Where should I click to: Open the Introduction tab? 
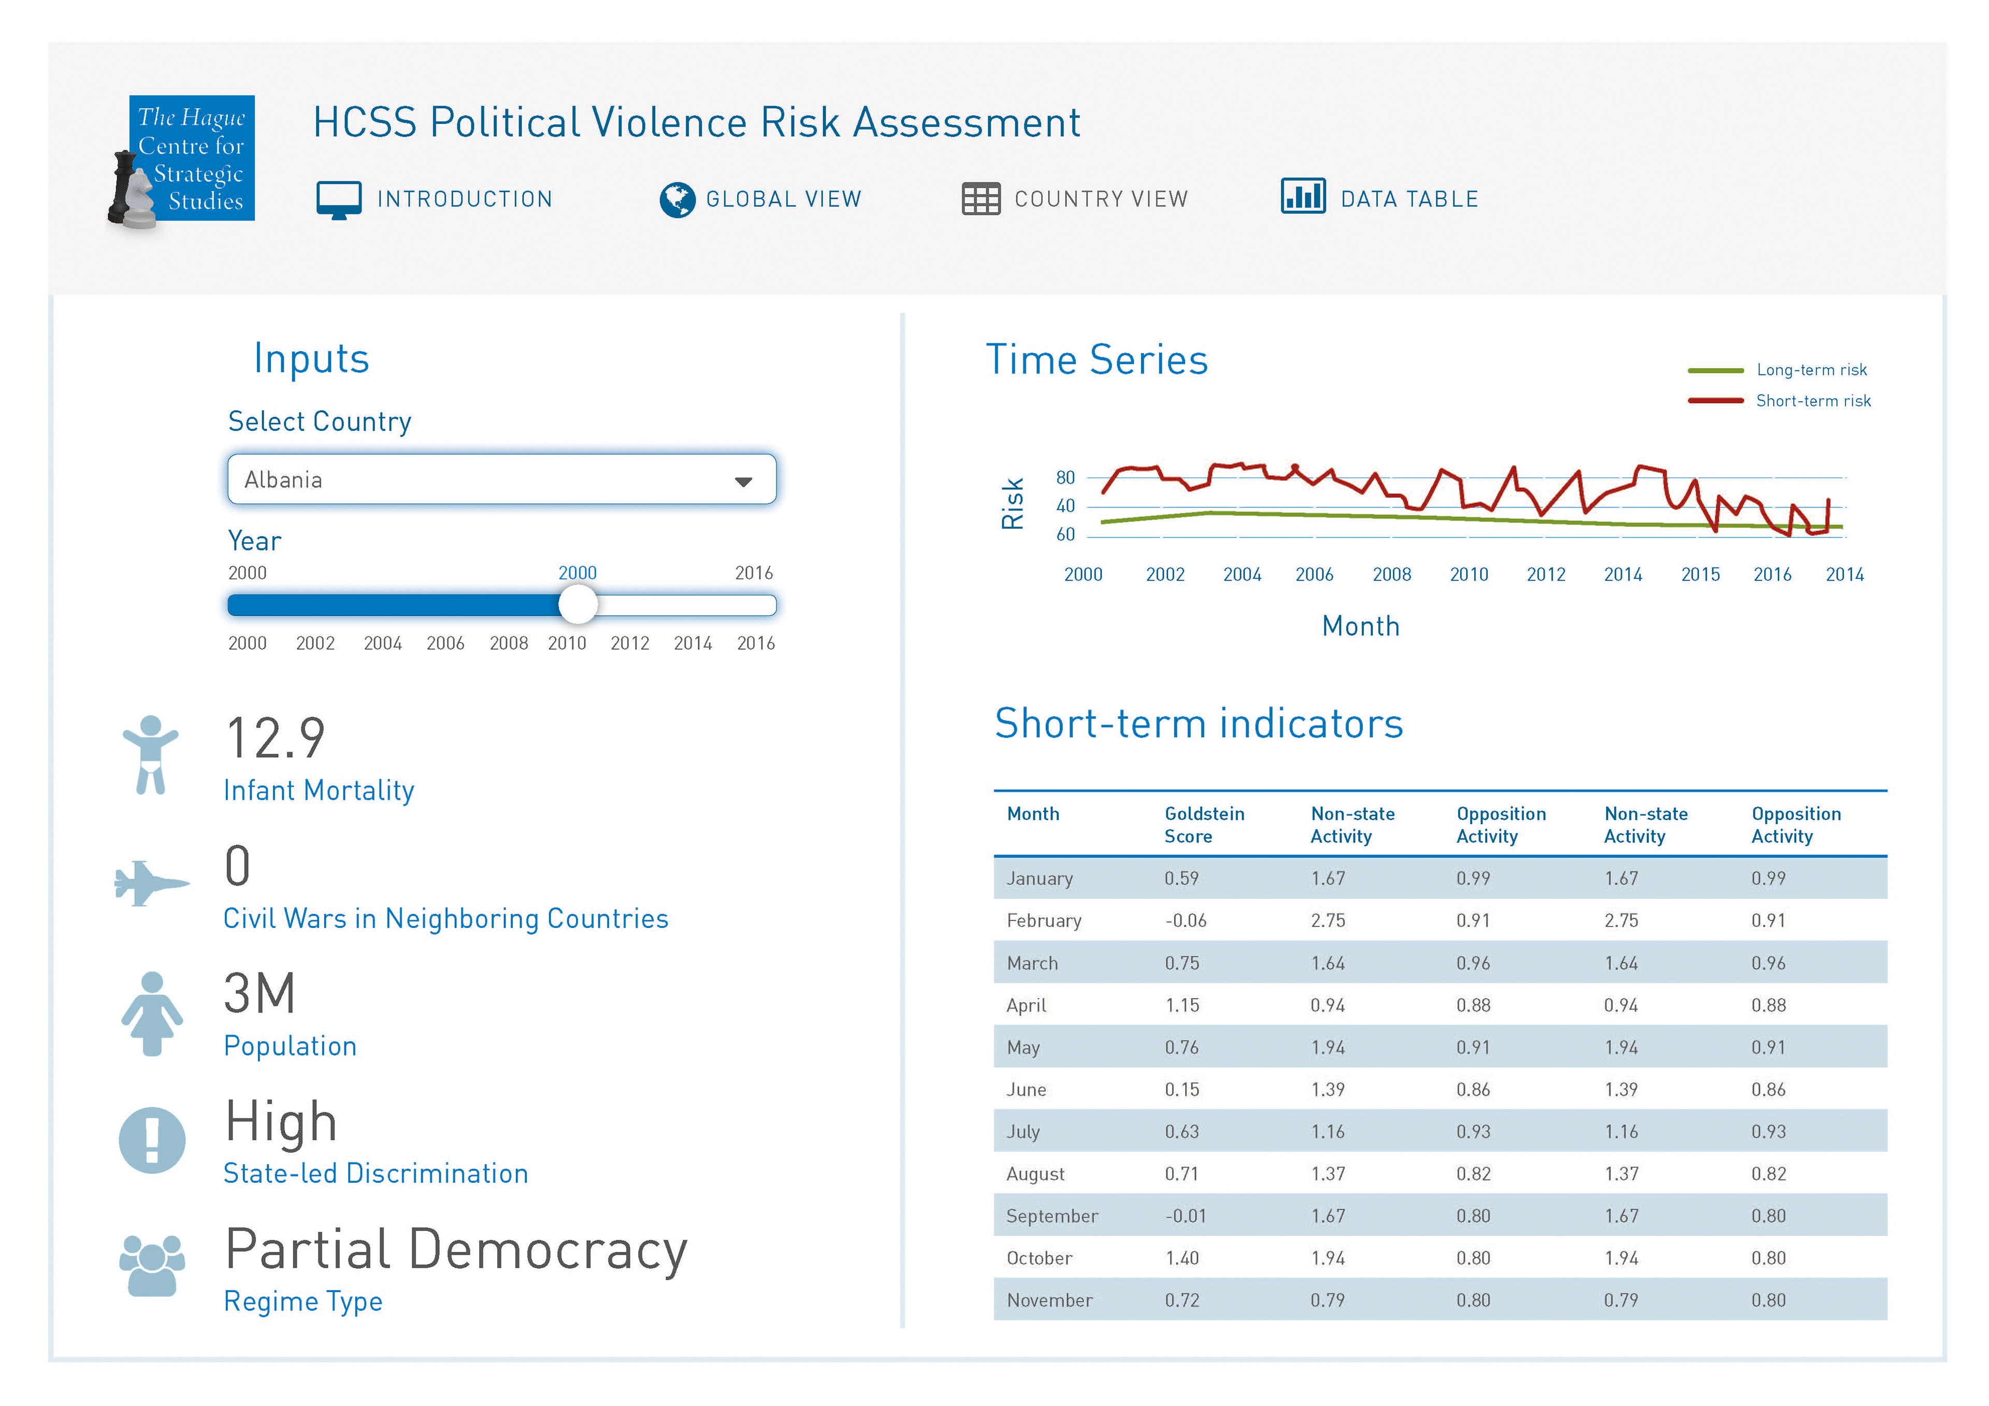coord(464,200)
